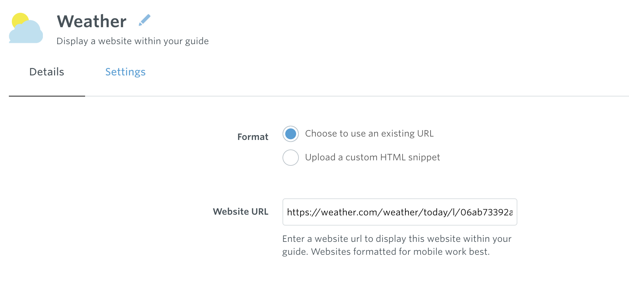
Task: Click the 'Display a website within your guide' subtitle
Action: 132,41
